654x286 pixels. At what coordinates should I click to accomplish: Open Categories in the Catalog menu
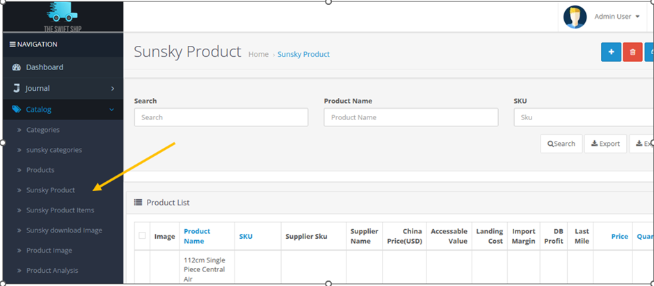[43, 130]
